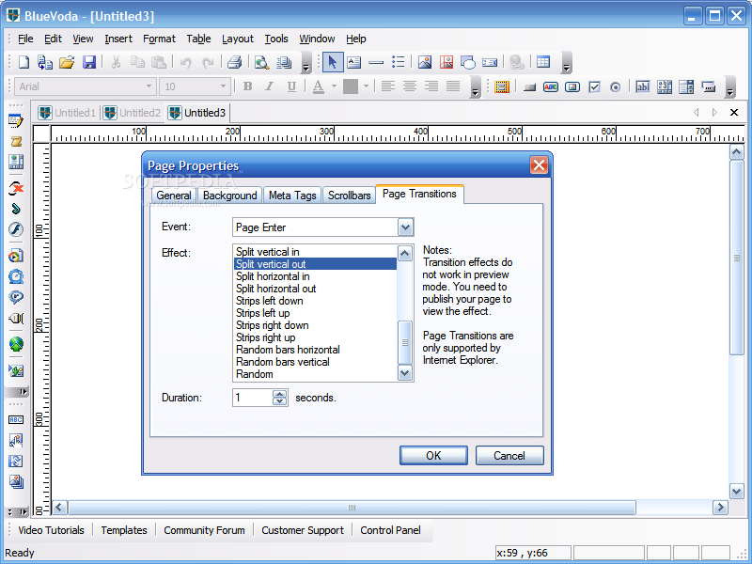The image size is (752, 564).
Task: Increase Duration with the up spinner arrow
Action: 279,393
